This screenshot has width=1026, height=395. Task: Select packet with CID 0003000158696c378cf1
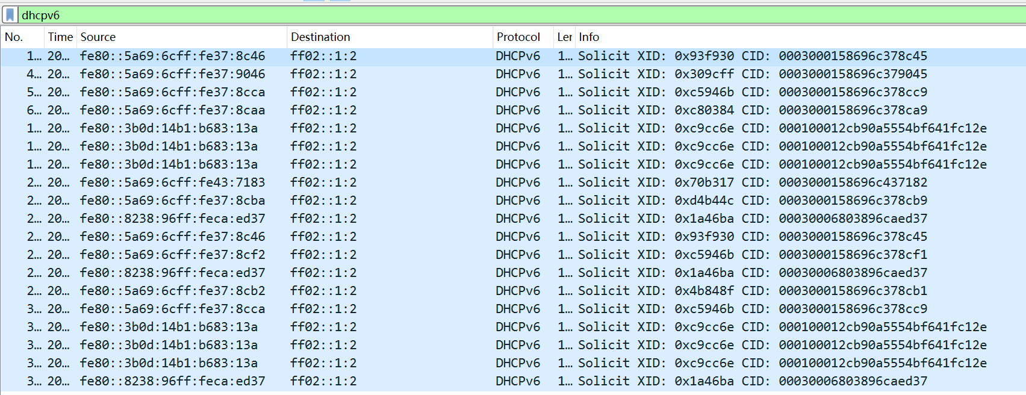click(853, 255)
